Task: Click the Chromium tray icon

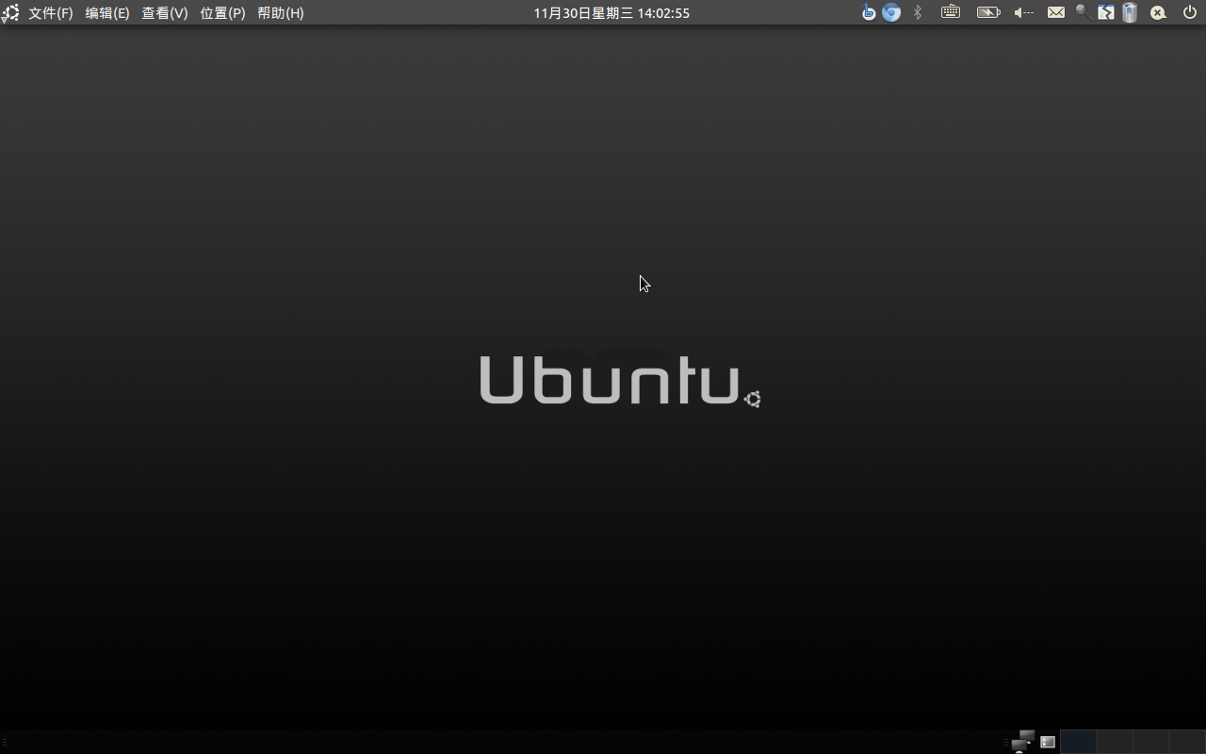Action: click(x=891, y=12)
